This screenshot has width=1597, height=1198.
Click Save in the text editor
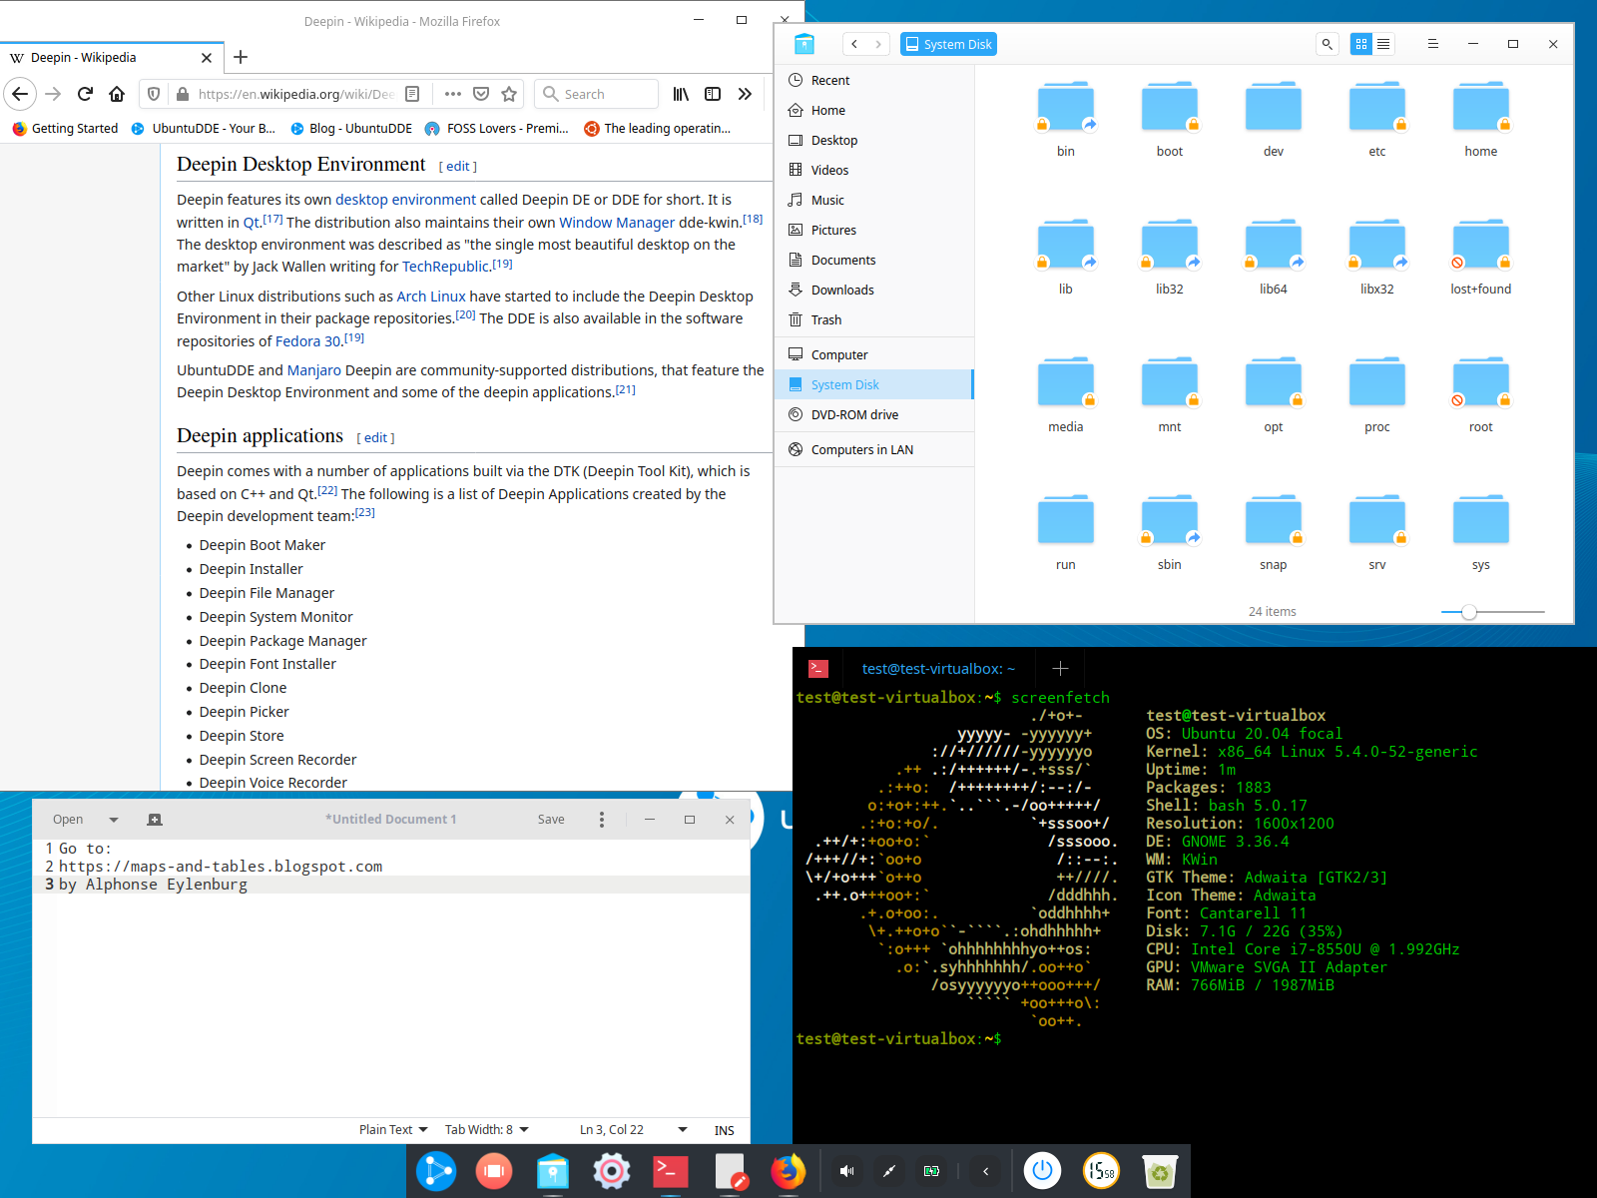click(551, 820)
